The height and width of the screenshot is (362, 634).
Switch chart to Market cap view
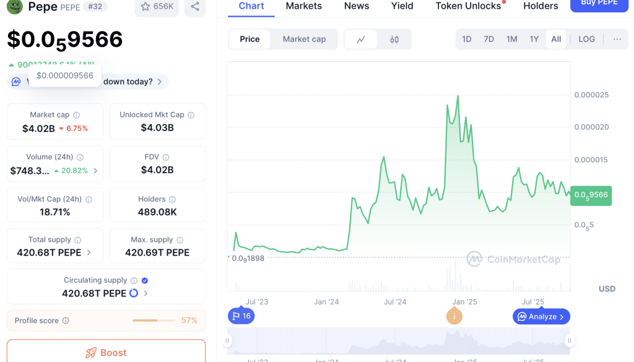(304, 39)
